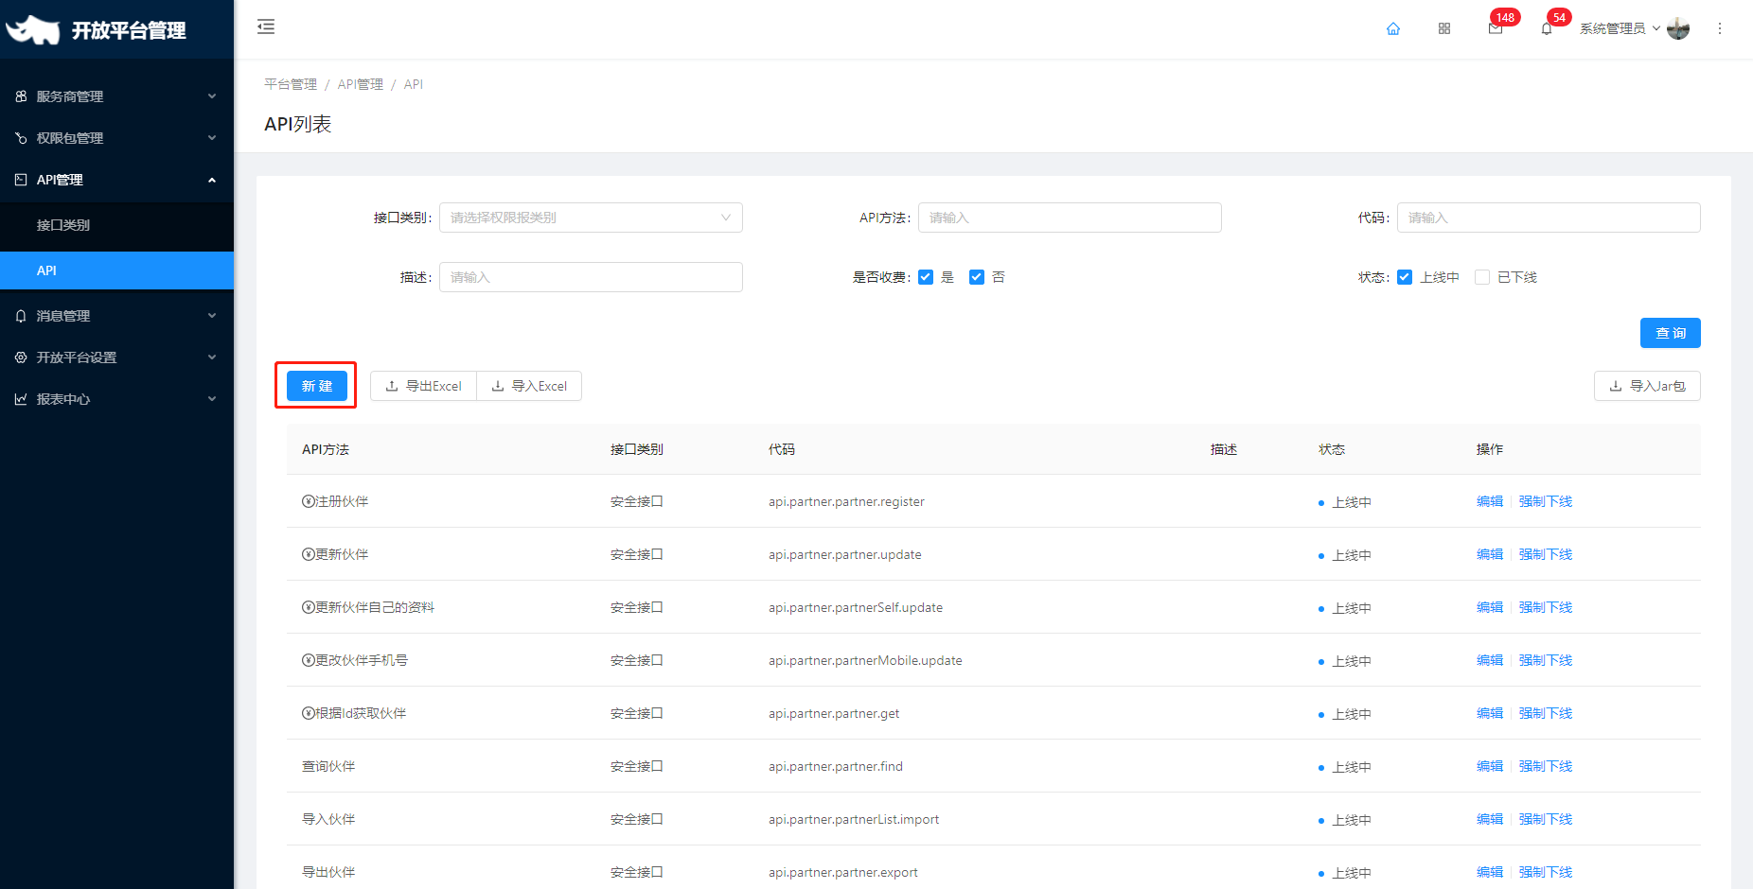Click the 平台管理 breadcrumb
Viewport: 1753px width, 889px height.
[x=291, y=84]
